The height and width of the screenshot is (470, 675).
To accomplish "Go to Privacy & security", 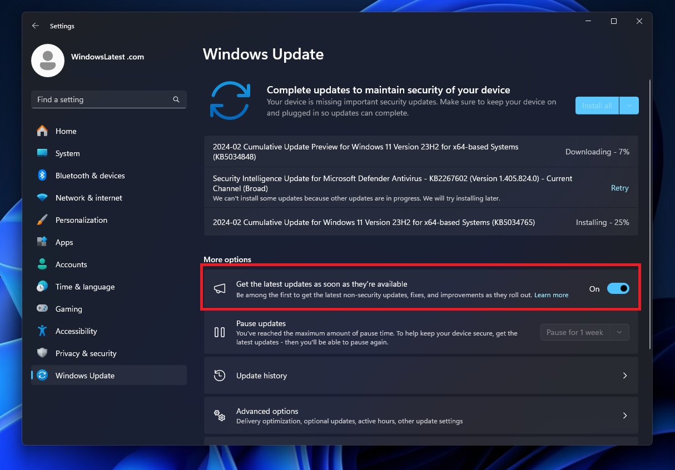I will (x=109, y=353).
